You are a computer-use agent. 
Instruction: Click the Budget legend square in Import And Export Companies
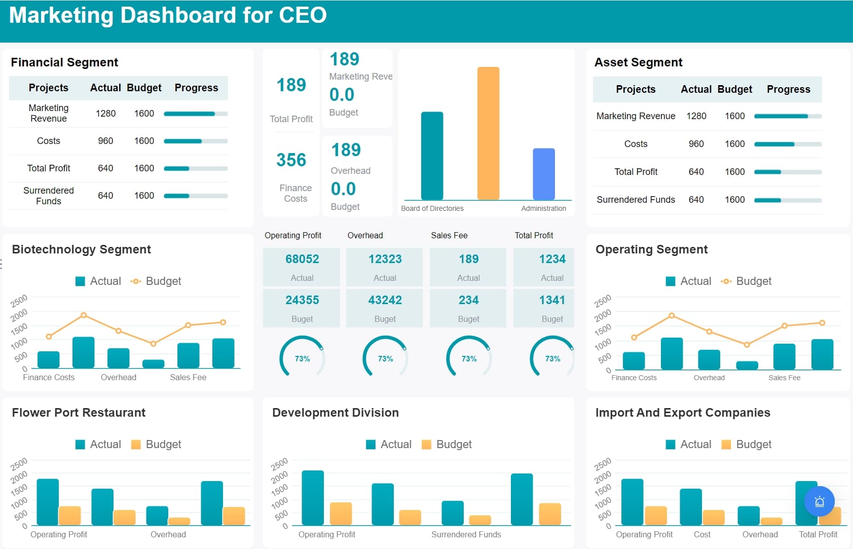[726, 444]
